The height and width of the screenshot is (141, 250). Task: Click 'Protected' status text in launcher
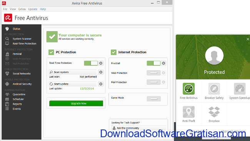click(x=214, y=72)
